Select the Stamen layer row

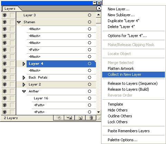56,22
